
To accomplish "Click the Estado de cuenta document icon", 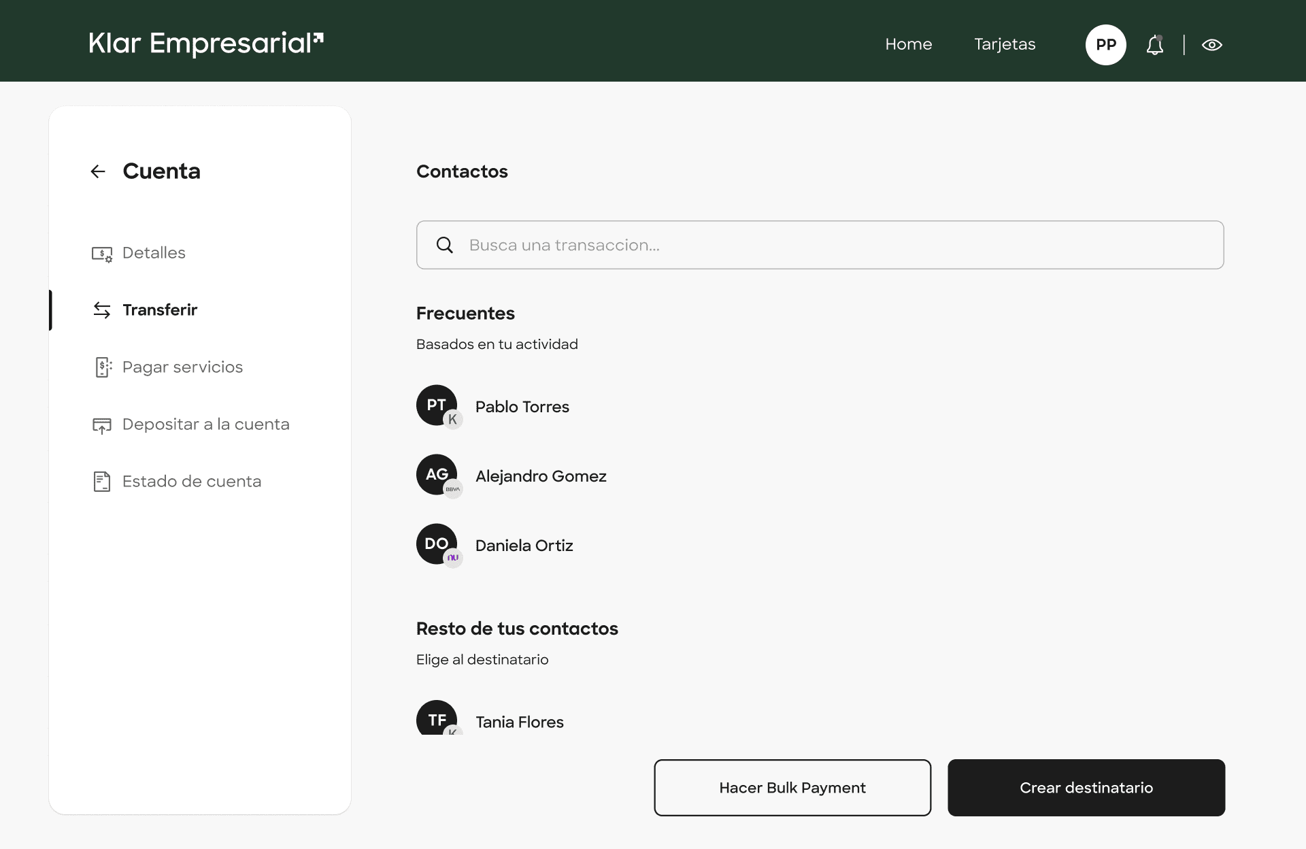I will [x=101, y=482].
